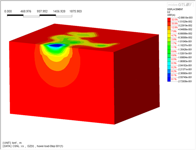Click the legend value -2.55749e-001
Image resolution: width=196 pixels, height=150 pixels.
[185, 77]
